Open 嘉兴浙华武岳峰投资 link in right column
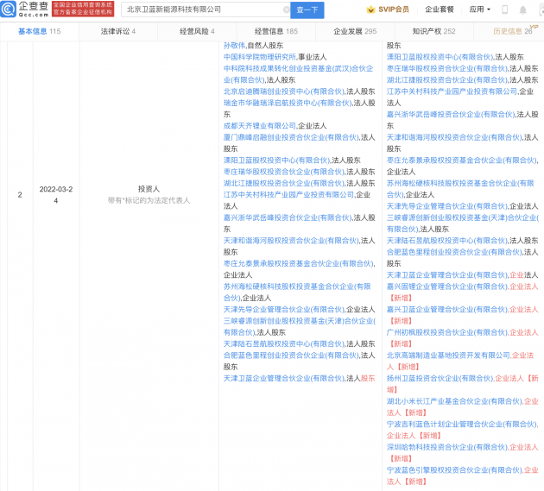 point(451,114)
